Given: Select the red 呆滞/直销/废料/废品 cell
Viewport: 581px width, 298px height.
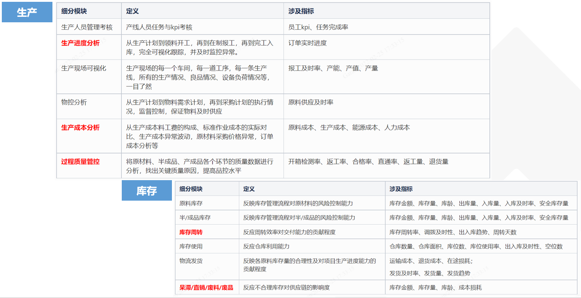Looking at the screenshot, I should pos(206,288).
